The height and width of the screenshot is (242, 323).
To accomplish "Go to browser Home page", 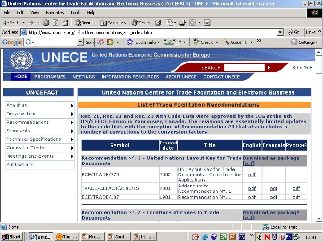I will click(x=65, y=23).
